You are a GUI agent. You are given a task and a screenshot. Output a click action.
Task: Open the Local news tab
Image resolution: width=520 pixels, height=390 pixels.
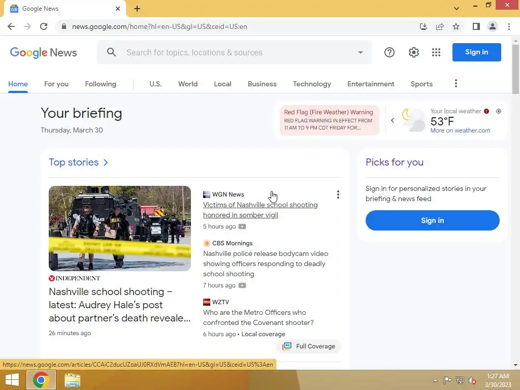222,84
